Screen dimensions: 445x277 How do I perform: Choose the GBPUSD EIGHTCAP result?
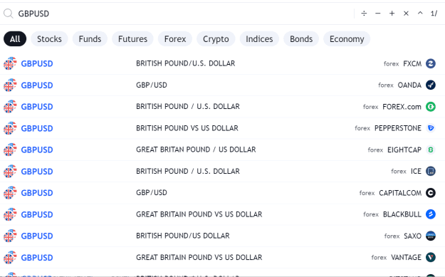(x=222, y=150)
